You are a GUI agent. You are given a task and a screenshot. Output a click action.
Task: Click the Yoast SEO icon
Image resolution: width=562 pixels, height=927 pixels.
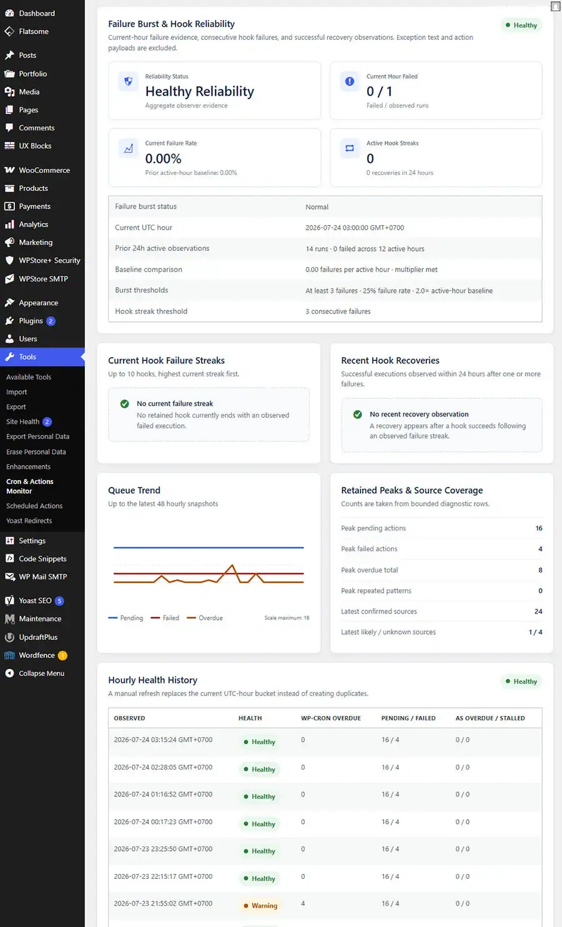pos(9,601)
